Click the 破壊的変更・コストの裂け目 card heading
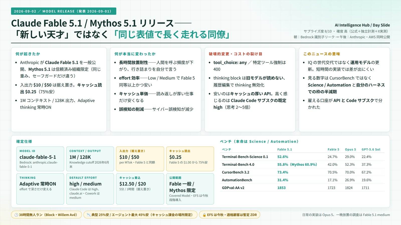 tap(236, 54)
